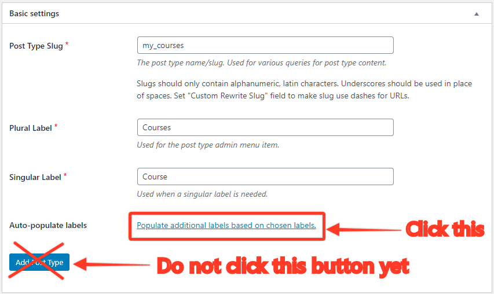
Task: Click the "Do not click this button yet" annotation
Action: (x=283, y=266)
